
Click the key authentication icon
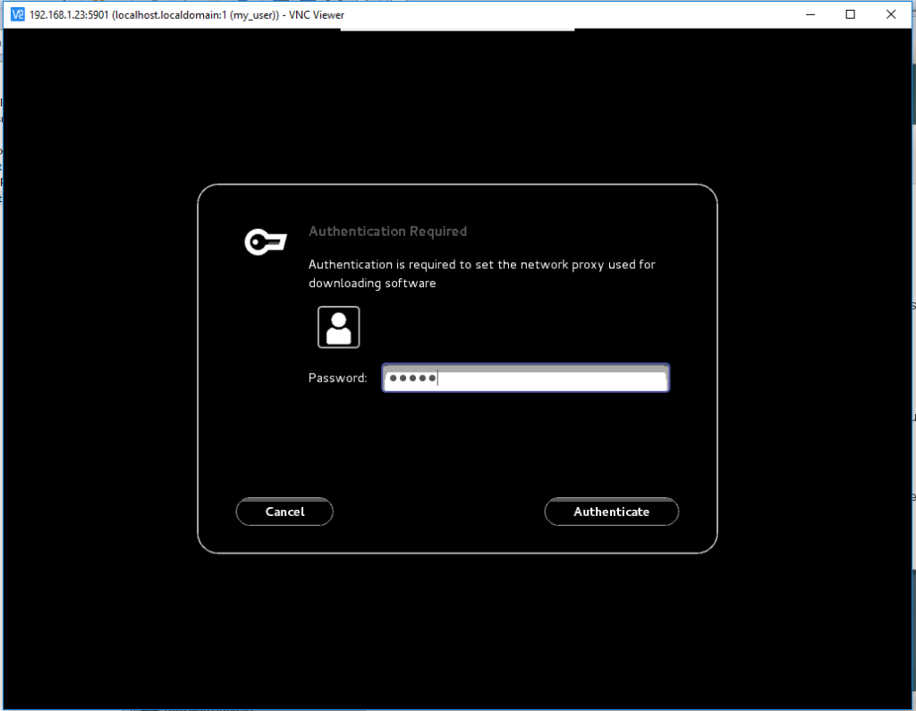tap(266, 241)
